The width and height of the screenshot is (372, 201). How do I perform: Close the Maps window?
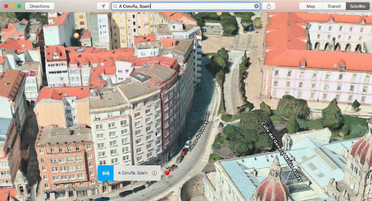coord(6,6)
